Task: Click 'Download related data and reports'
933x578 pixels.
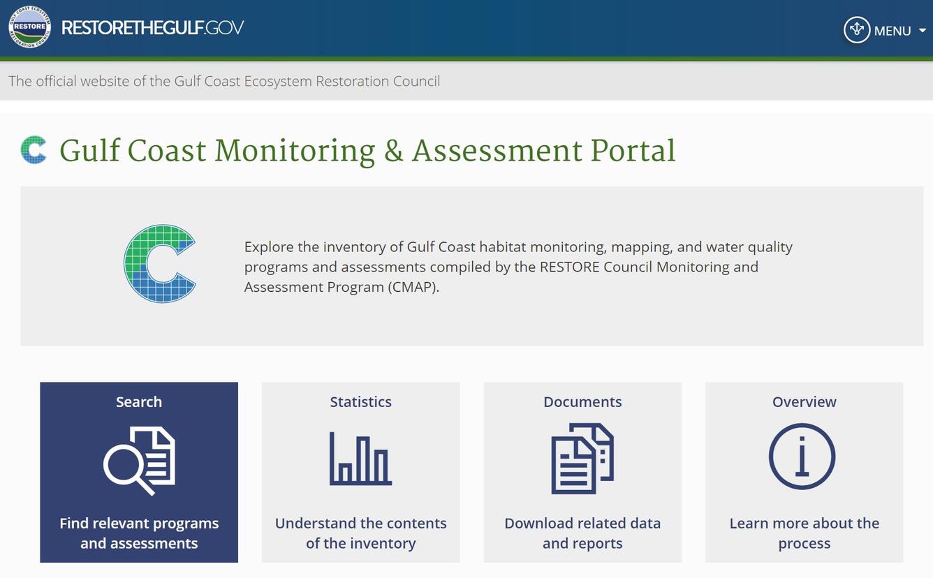Action: pos(582,533)
